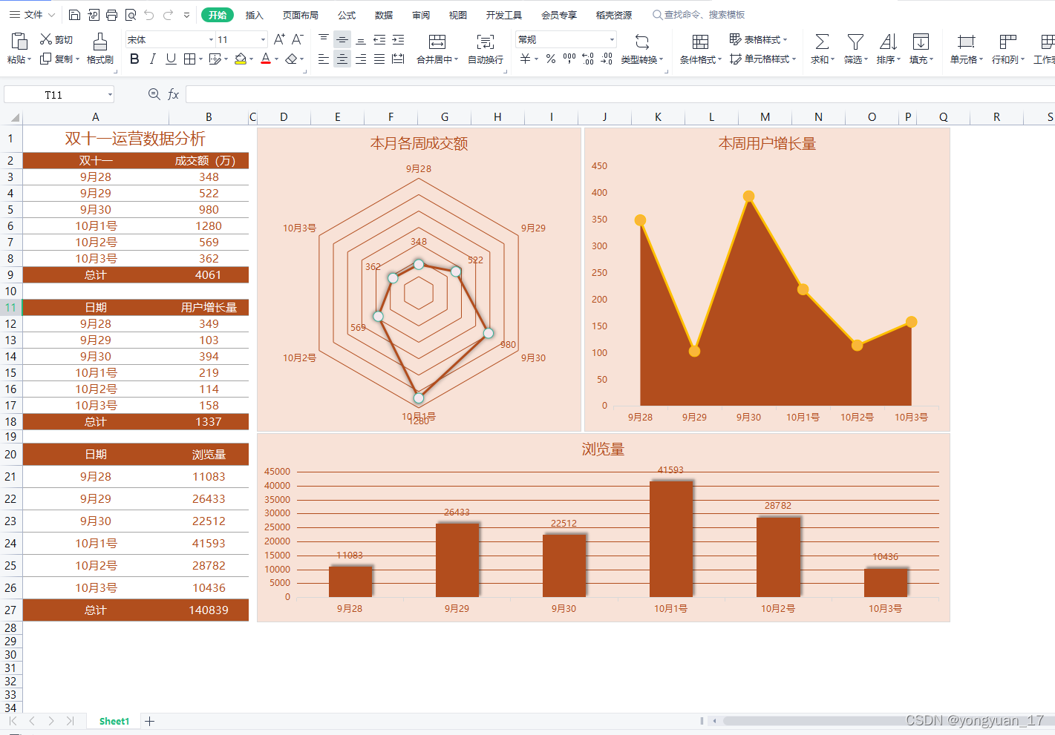
Task: Click the Conditional Formatting (条件格式) icon
Action: [x=700, y=42]
